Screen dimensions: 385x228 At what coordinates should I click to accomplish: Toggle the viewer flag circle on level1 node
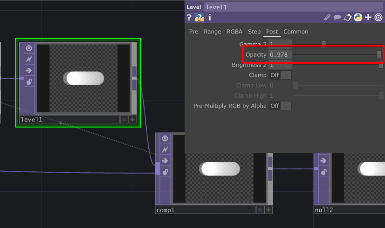[x=29, y=48]
